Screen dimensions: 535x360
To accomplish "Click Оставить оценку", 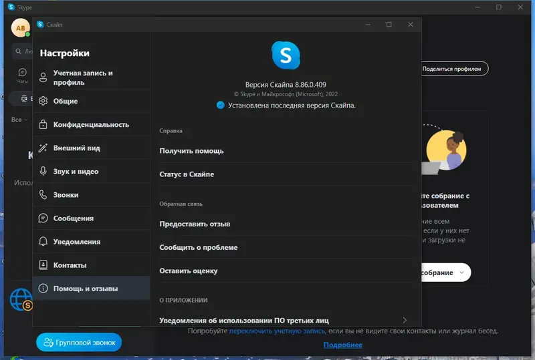I will (286, 271).
